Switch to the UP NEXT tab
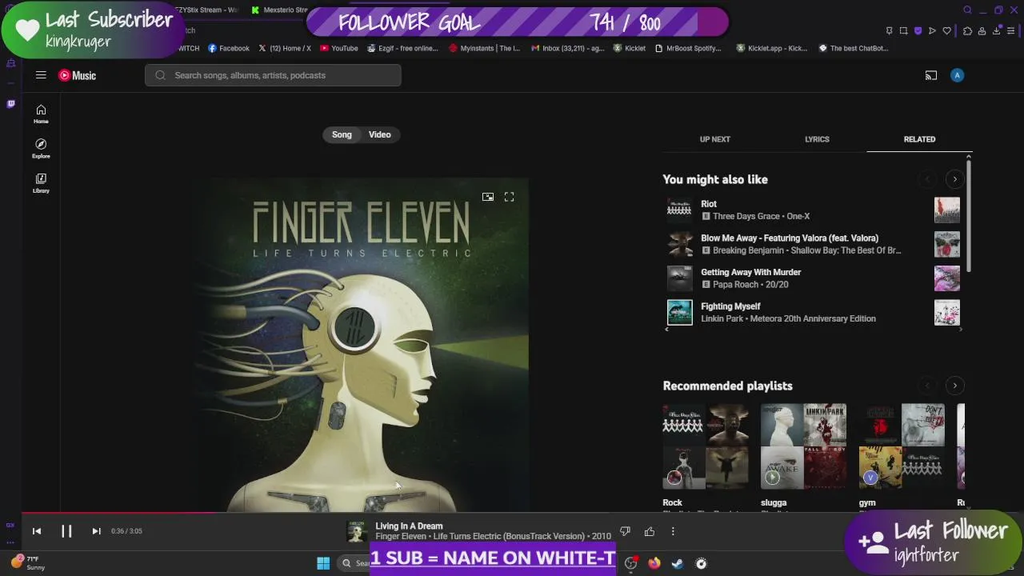Screen dimensions: 1024x576 [715, 139]
